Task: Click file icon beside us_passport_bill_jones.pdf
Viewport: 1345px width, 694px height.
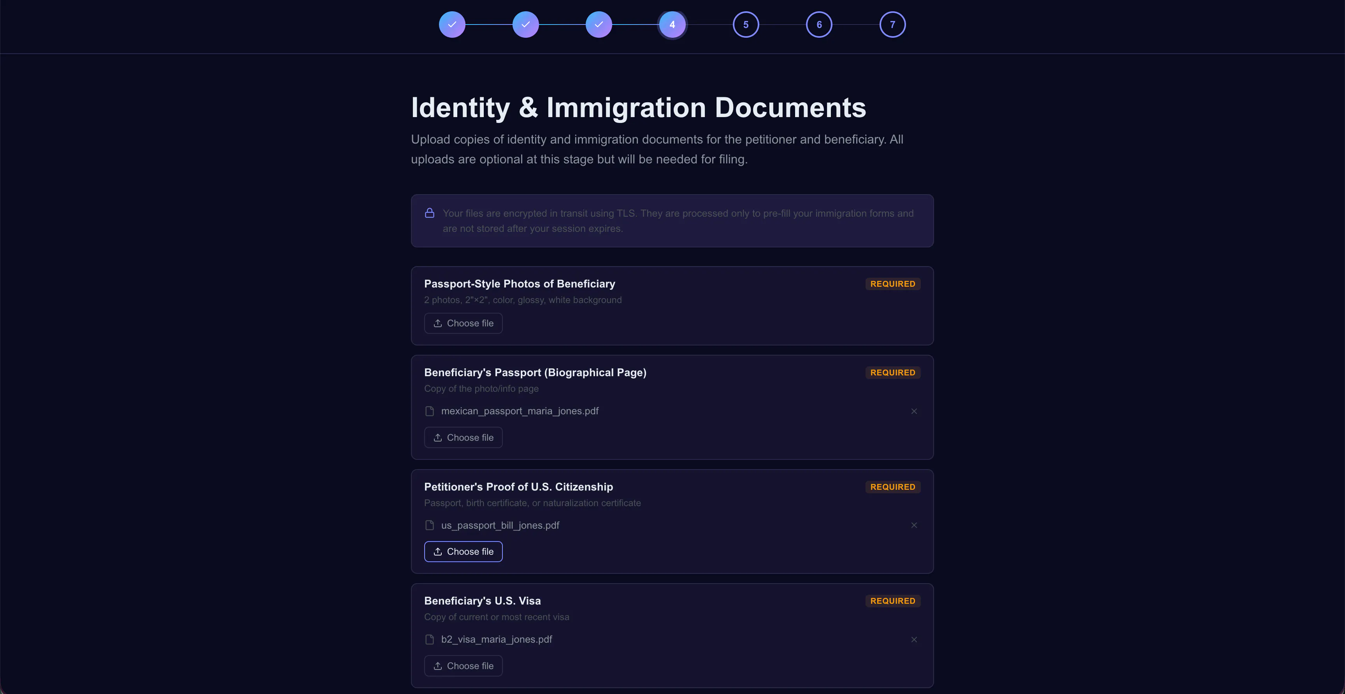Action: (x=429, y=525)
